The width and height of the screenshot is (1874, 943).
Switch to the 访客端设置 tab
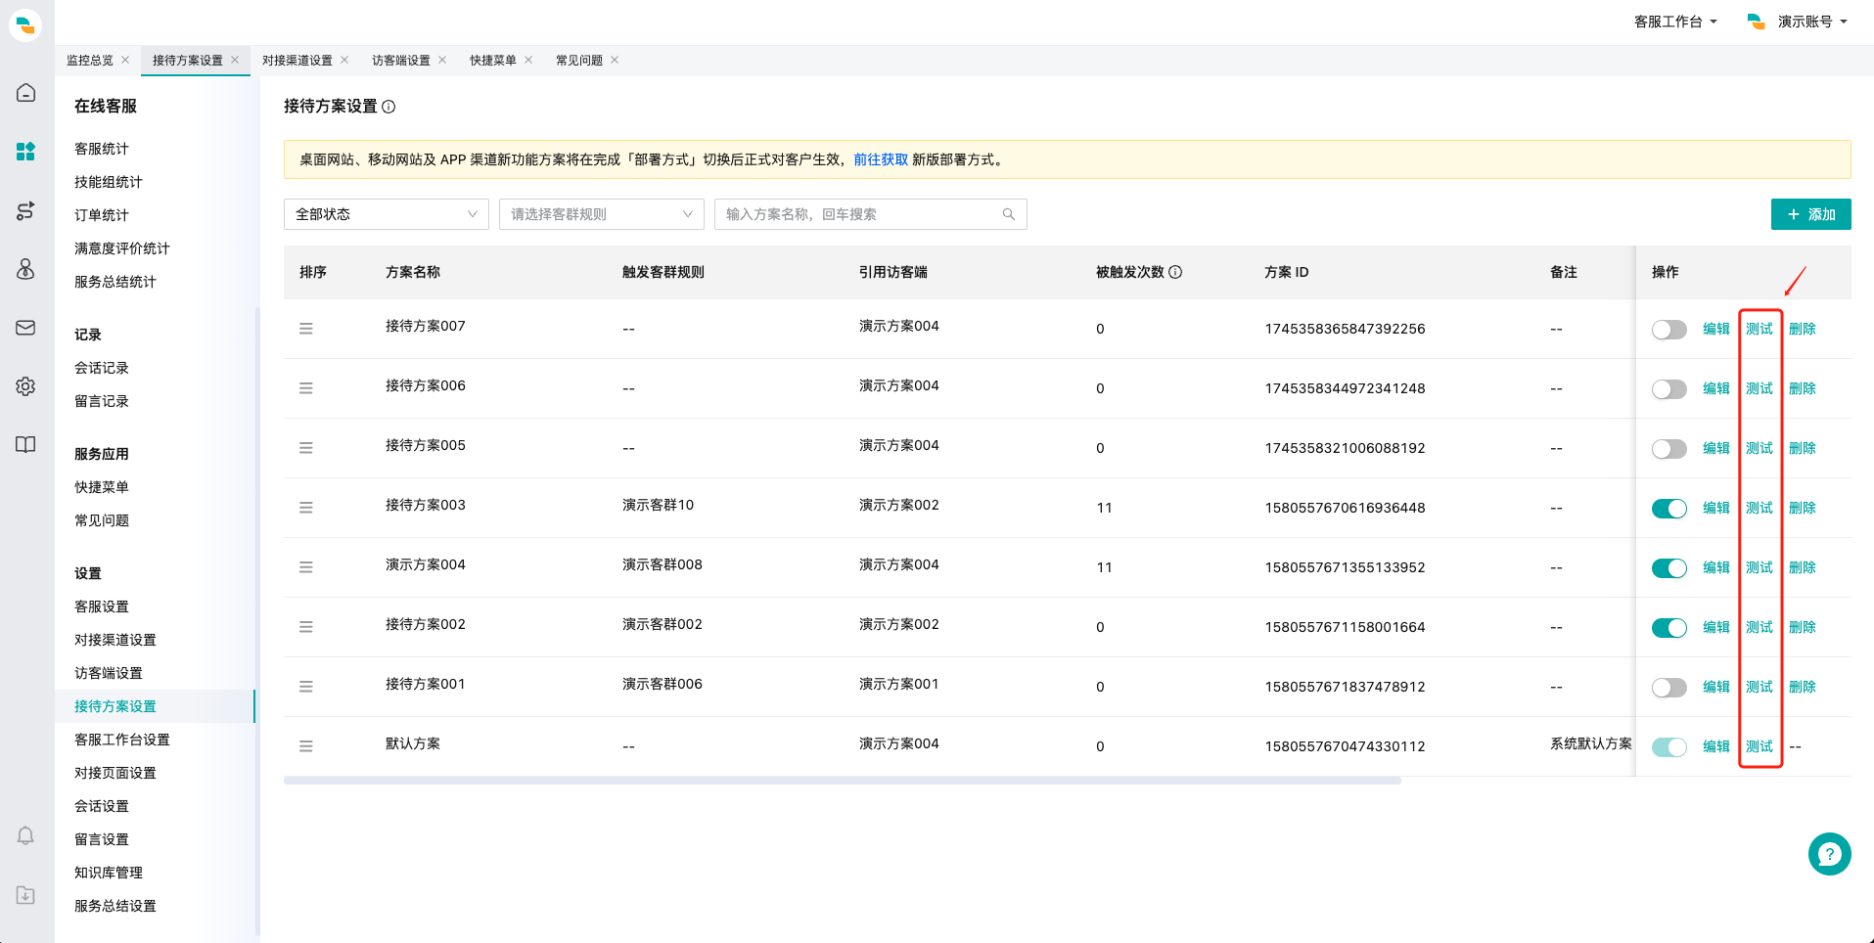(401, 60)
